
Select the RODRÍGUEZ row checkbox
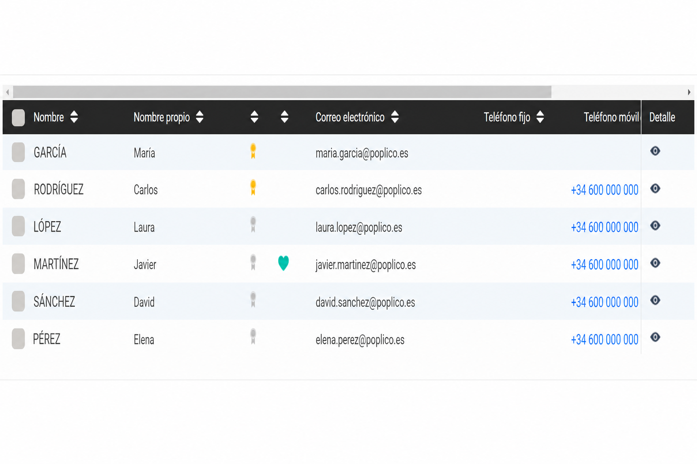tap(18, 189)
